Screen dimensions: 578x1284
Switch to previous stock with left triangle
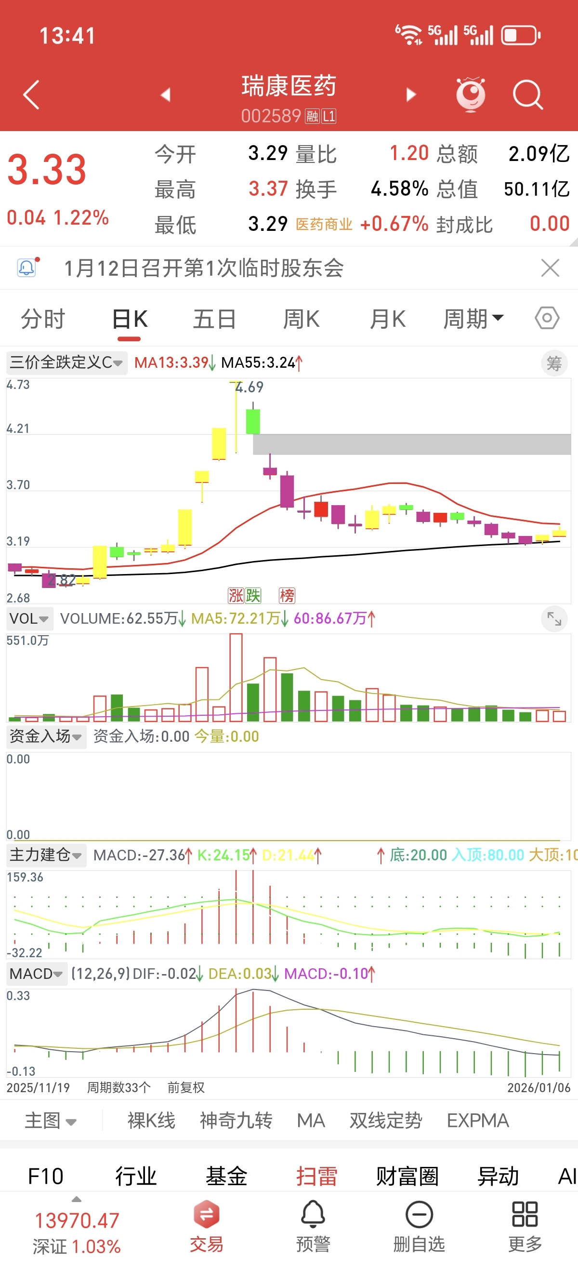pos(166,94)
